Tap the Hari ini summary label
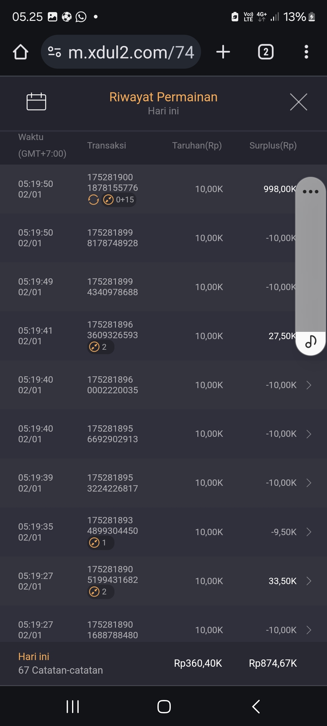The image size is (327, 726). click(34, 657)
